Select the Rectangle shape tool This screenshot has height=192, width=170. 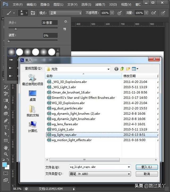(x=6, y=140)
